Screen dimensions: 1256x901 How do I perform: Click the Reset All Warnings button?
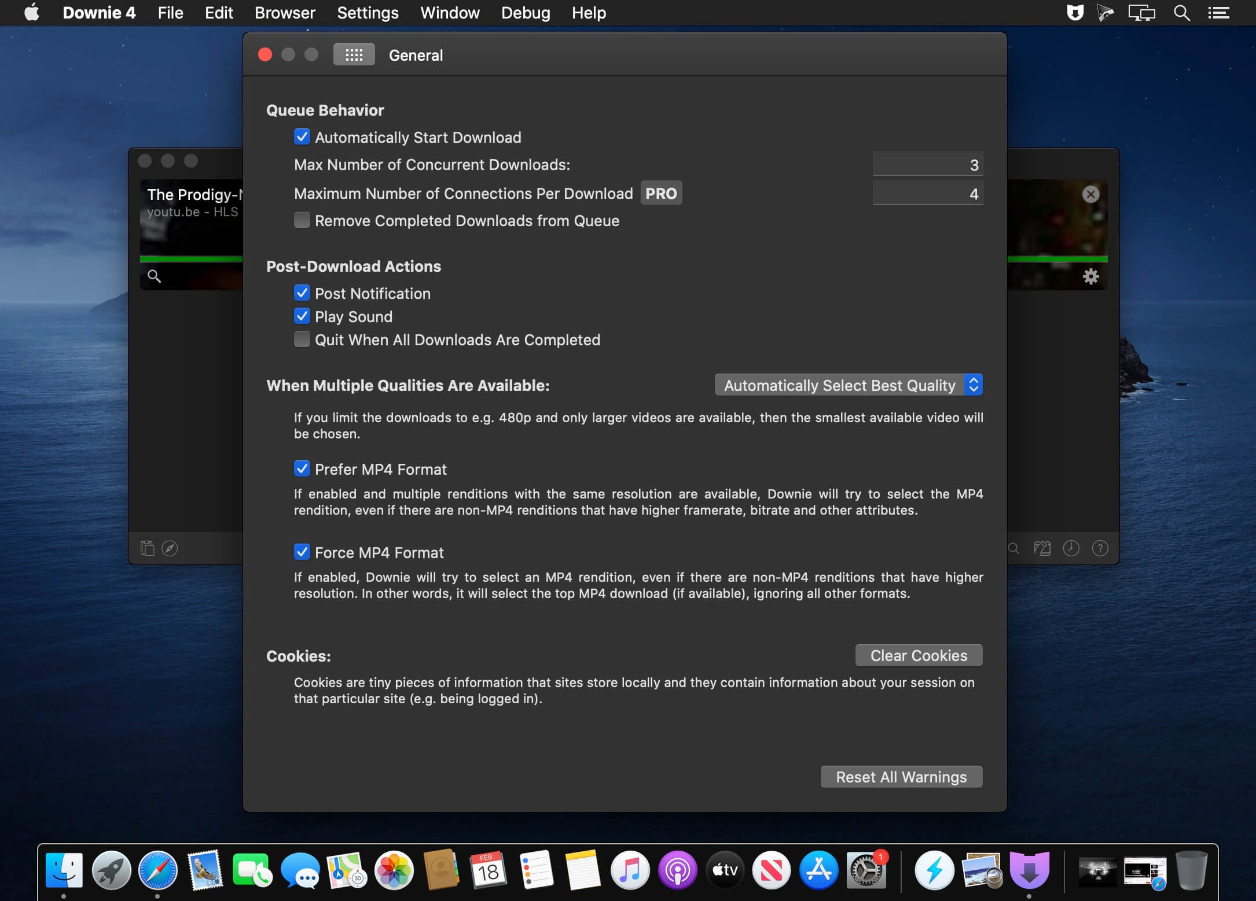(901, 776)
